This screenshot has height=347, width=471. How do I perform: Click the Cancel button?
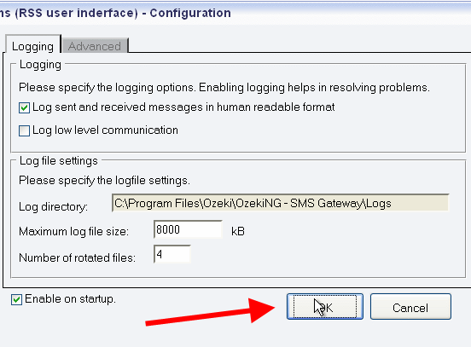coord(410,306)
